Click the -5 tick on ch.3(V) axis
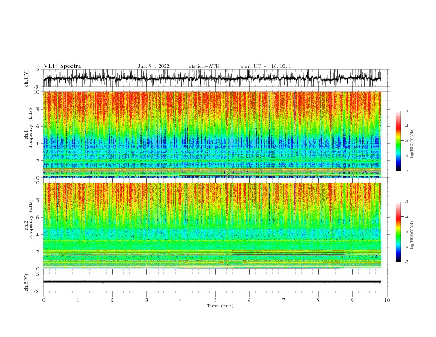The image size is (436, 337). point(37,291)
